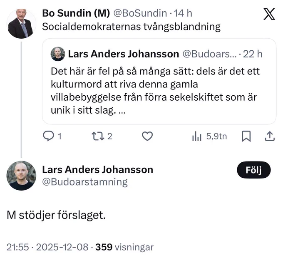Click the bold Lars Anders Johansson author name
The width and height of the screenshot is (283, 258).
point(98,170)
